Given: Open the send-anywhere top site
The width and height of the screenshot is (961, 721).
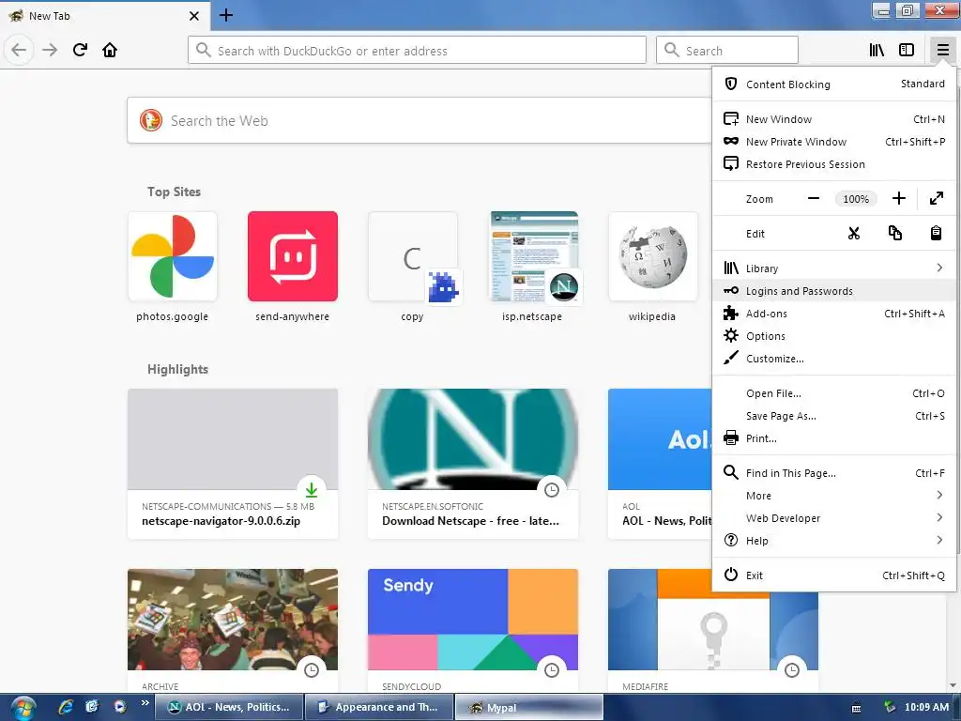Looking at the screenshot, I should click(293, 267).
